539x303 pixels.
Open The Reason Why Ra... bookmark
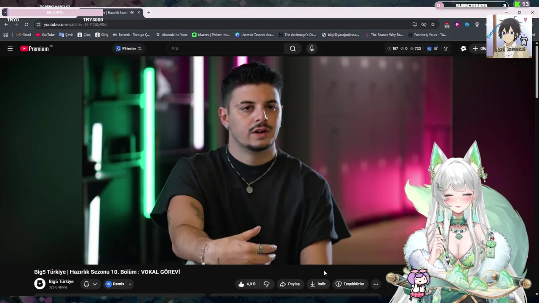[384, 35]
